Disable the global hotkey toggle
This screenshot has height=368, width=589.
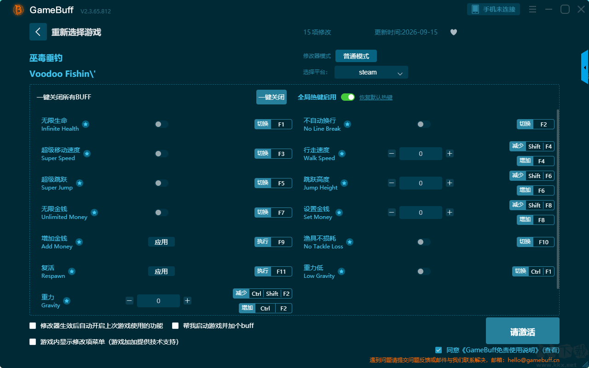tap(348, 97)
